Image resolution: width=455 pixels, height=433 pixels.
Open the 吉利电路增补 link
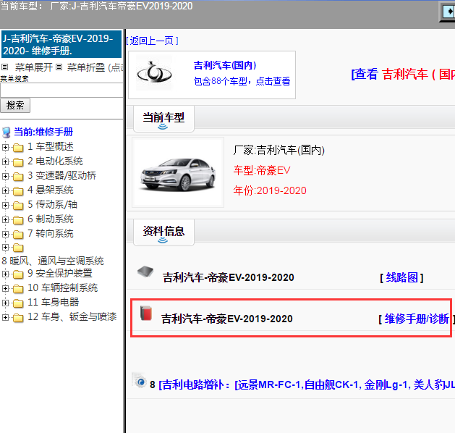point(307,384)
